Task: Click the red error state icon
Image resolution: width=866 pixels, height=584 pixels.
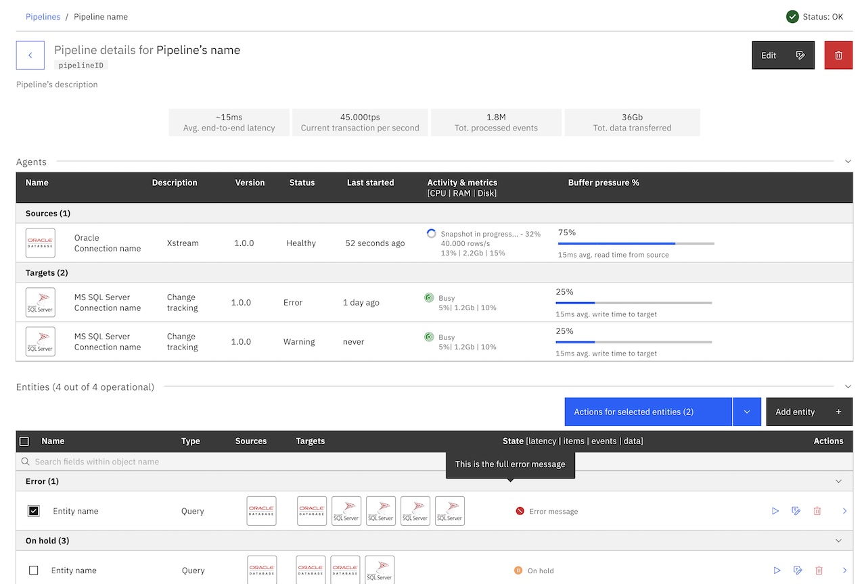Action: click(x=520, y=511)
